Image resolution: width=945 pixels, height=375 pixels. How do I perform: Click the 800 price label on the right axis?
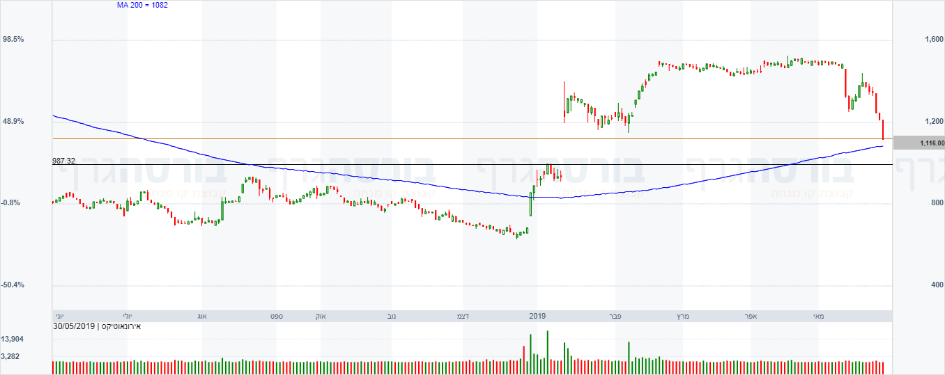pos(937,203)
